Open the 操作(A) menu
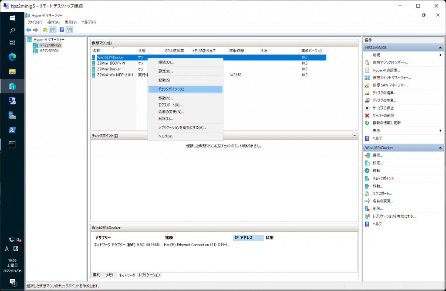This screenshot has width=446, height=291. (x=54, y=22)
